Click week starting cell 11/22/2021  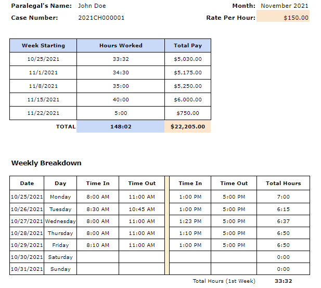pyautogui.click(x=43, y=113)
